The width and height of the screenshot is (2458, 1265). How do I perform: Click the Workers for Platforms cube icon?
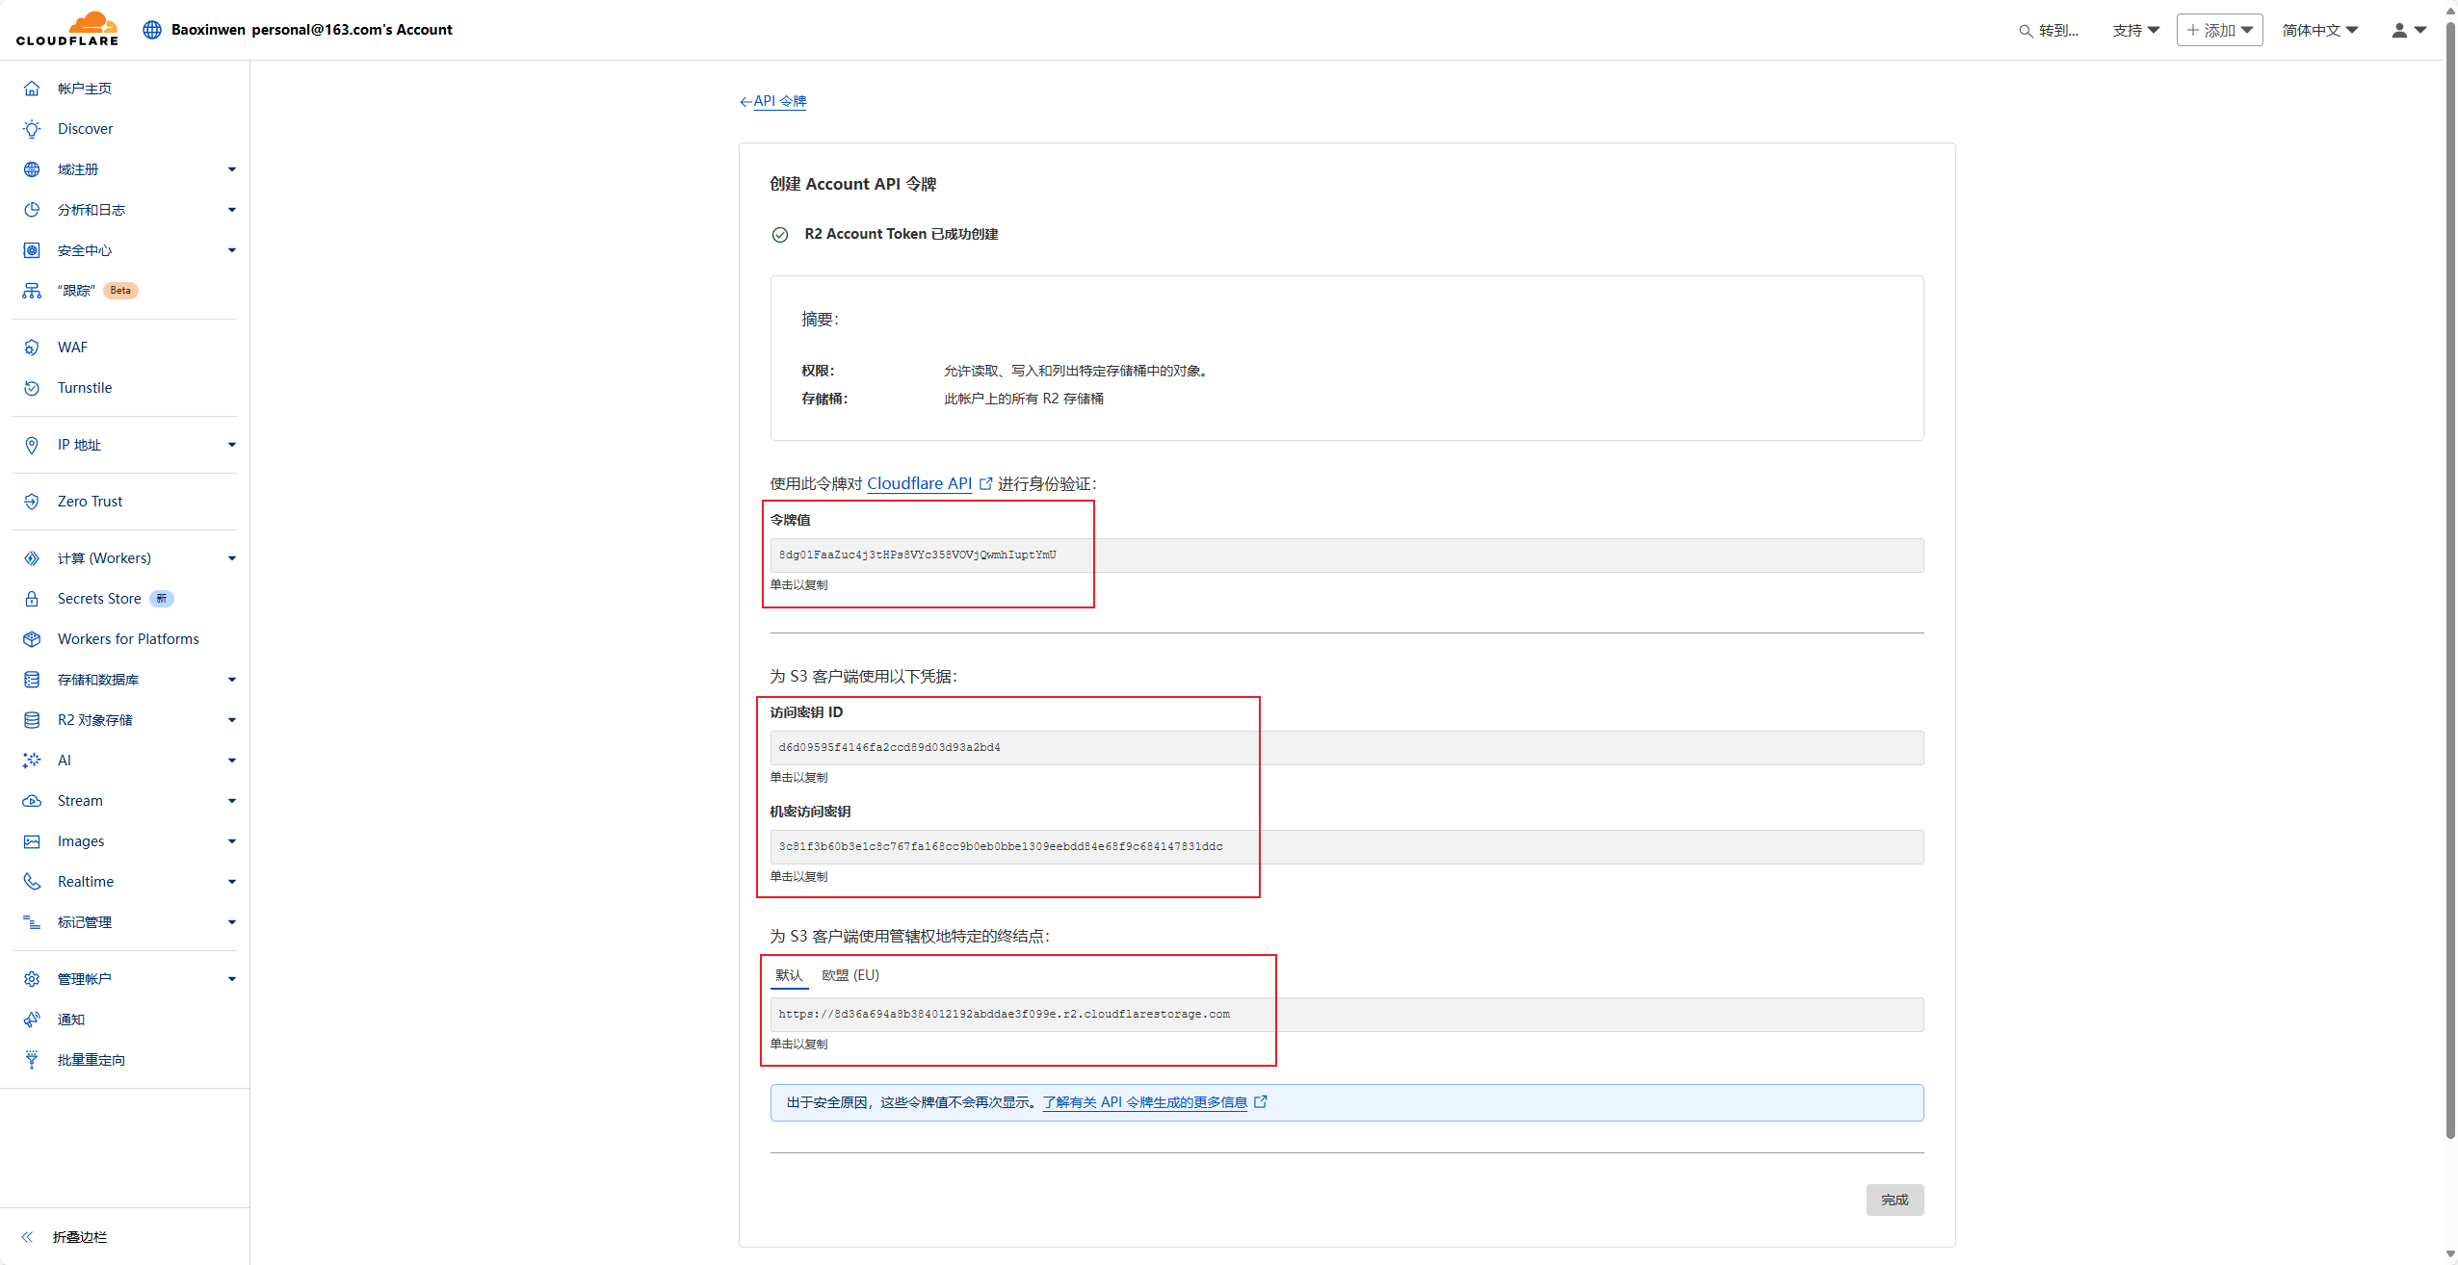(32, 639)
